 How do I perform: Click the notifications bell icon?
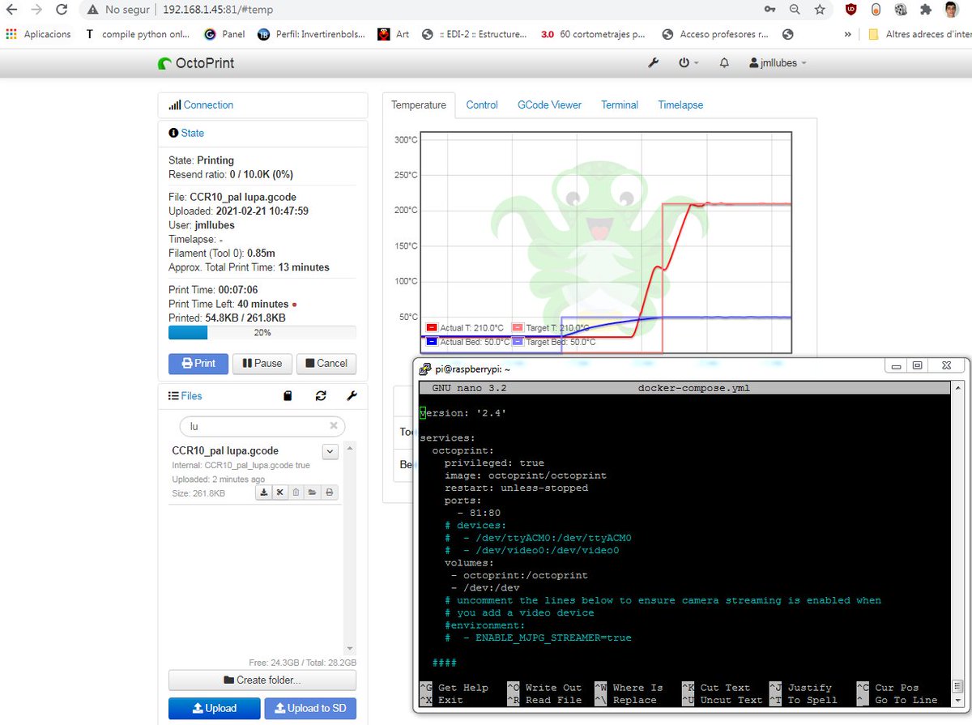(724, 62)
